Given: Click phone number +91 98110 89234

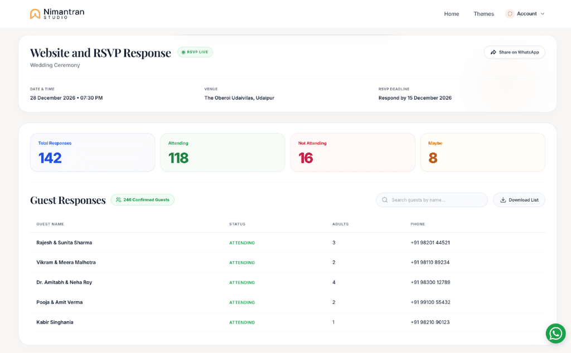Looking at the screenshot, I should coord(430,262).
